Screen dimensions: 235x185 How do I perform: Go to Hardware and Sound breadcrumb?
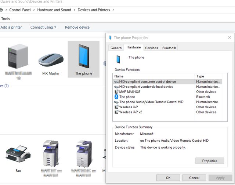[54, 10]
